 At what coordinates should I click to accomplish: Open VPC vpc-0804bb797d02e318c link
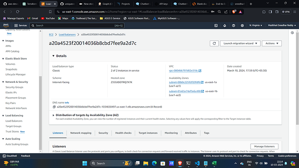click(183, 71)
